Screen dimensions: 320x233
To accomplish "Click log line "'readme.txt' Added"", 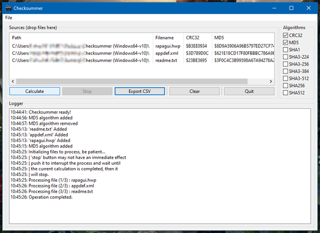I will (39, 129).
